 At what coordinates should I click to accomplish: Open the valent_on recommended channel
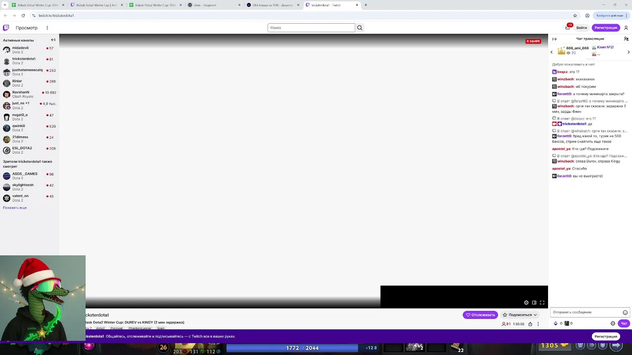[30, 198]
